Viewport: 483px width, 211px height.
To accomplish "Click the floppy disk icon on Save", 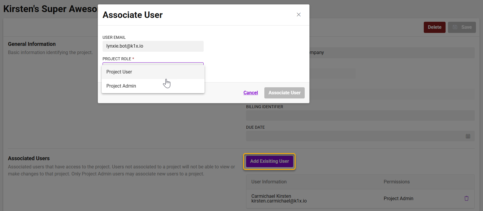I will [x=455, y=27].
